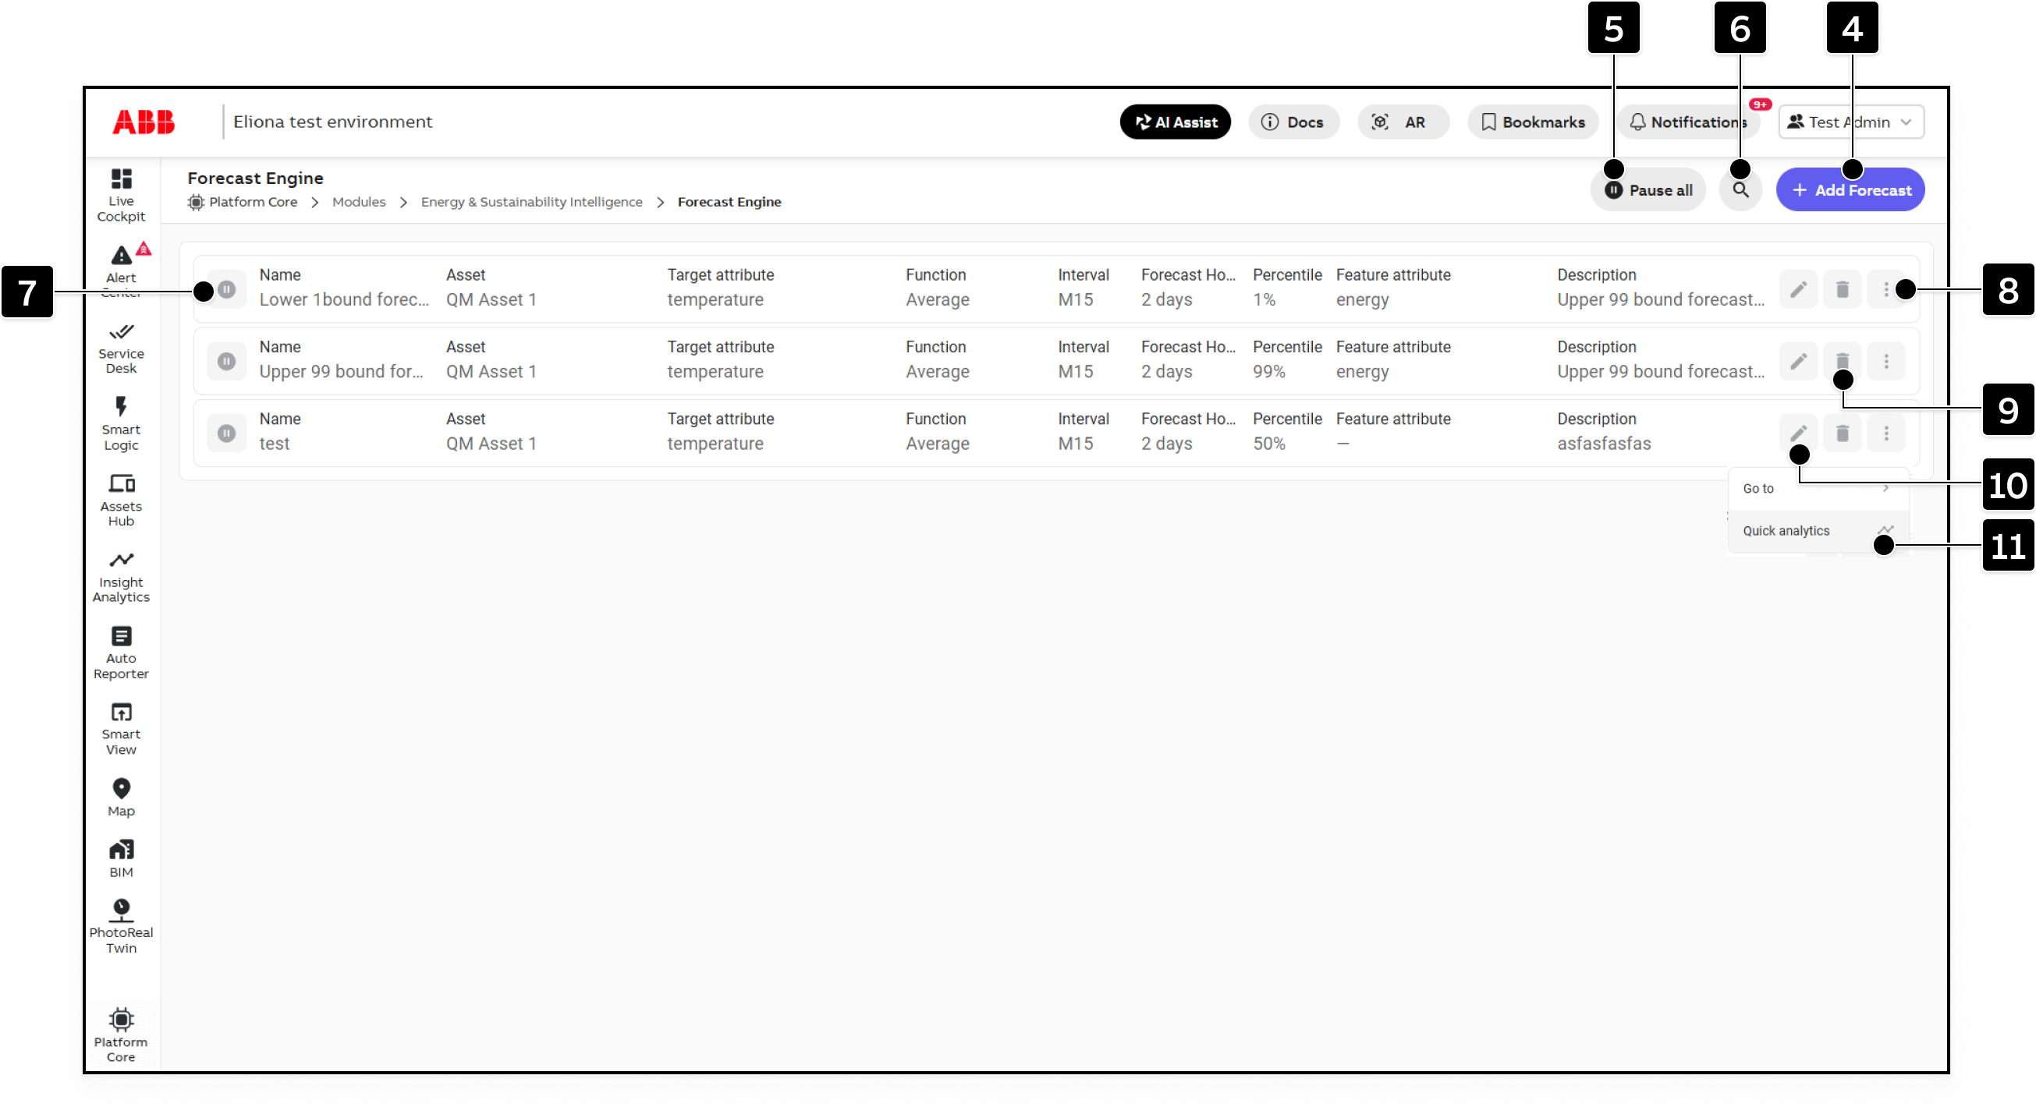Click the Pause all button
2036x1107 pixels.
(1649, 189)
